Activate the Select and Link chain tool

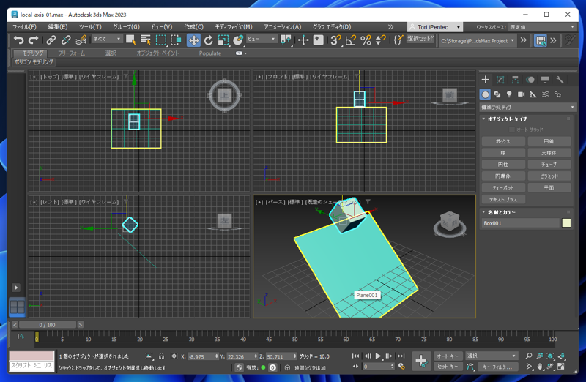[x=51, y=40]
